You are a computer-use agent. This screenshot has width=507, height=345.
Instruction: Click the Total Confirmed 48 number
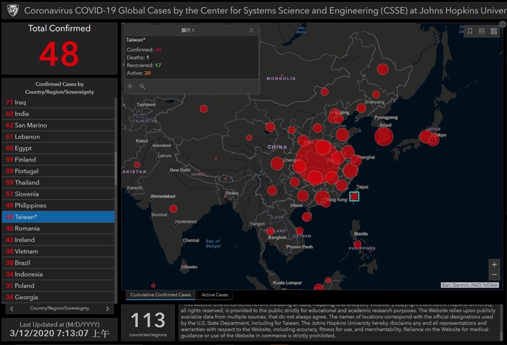point(59,54)
